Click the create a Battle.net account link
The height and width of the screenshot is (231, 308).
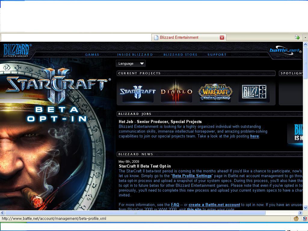click(x=214, y=205)
